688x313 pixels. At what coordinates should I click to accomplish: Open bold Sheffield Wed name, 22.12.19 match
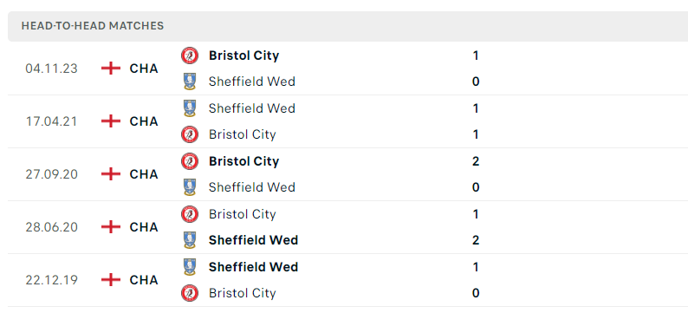point(254,267)
